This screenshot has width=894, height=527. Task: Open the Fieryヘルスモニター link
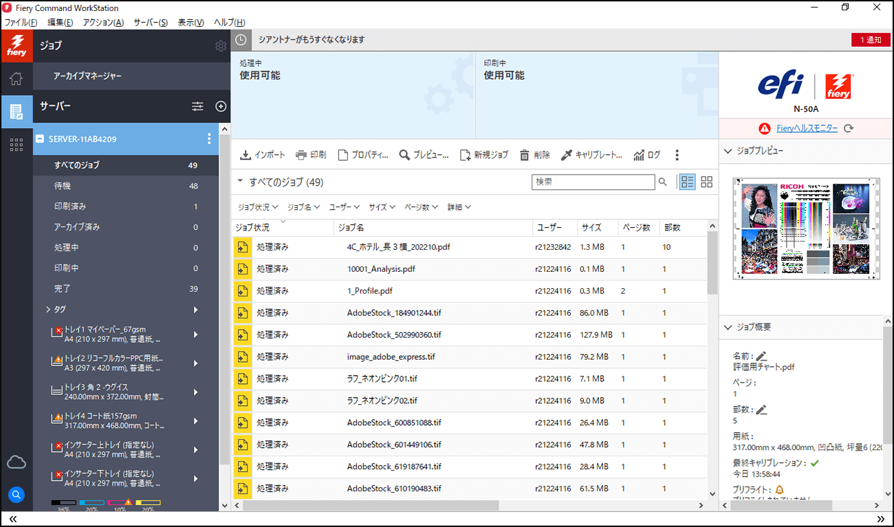coord(807,128)
